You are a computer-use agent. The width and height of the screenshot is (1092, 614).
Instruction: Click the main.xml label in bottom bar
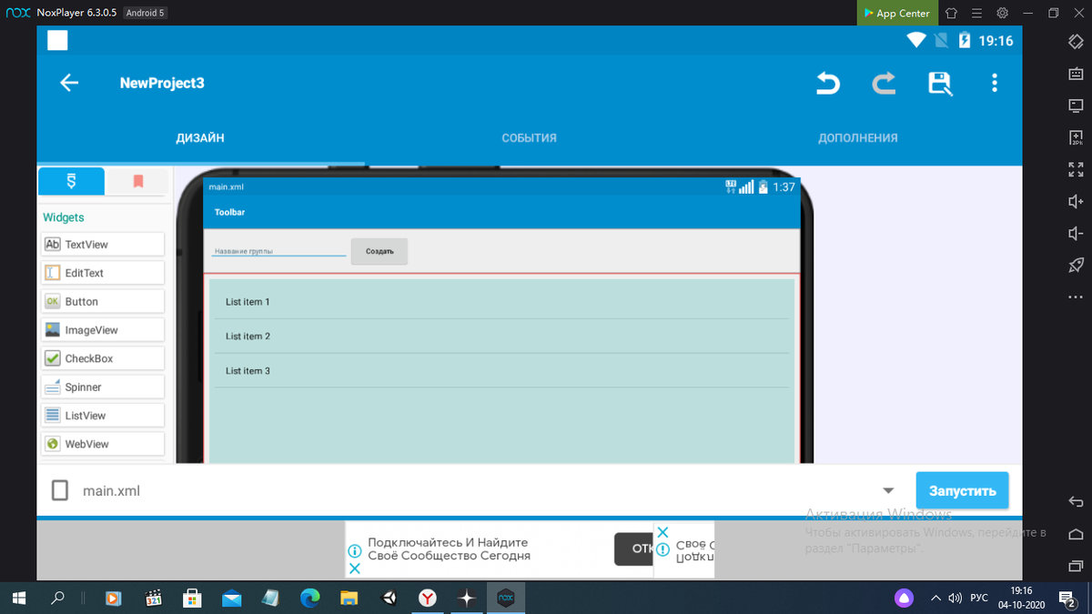(111, 490)
